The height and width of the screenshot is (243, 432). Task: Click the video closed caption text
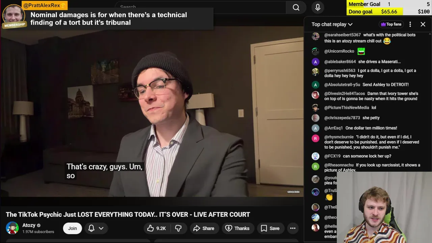click(105, 171)
